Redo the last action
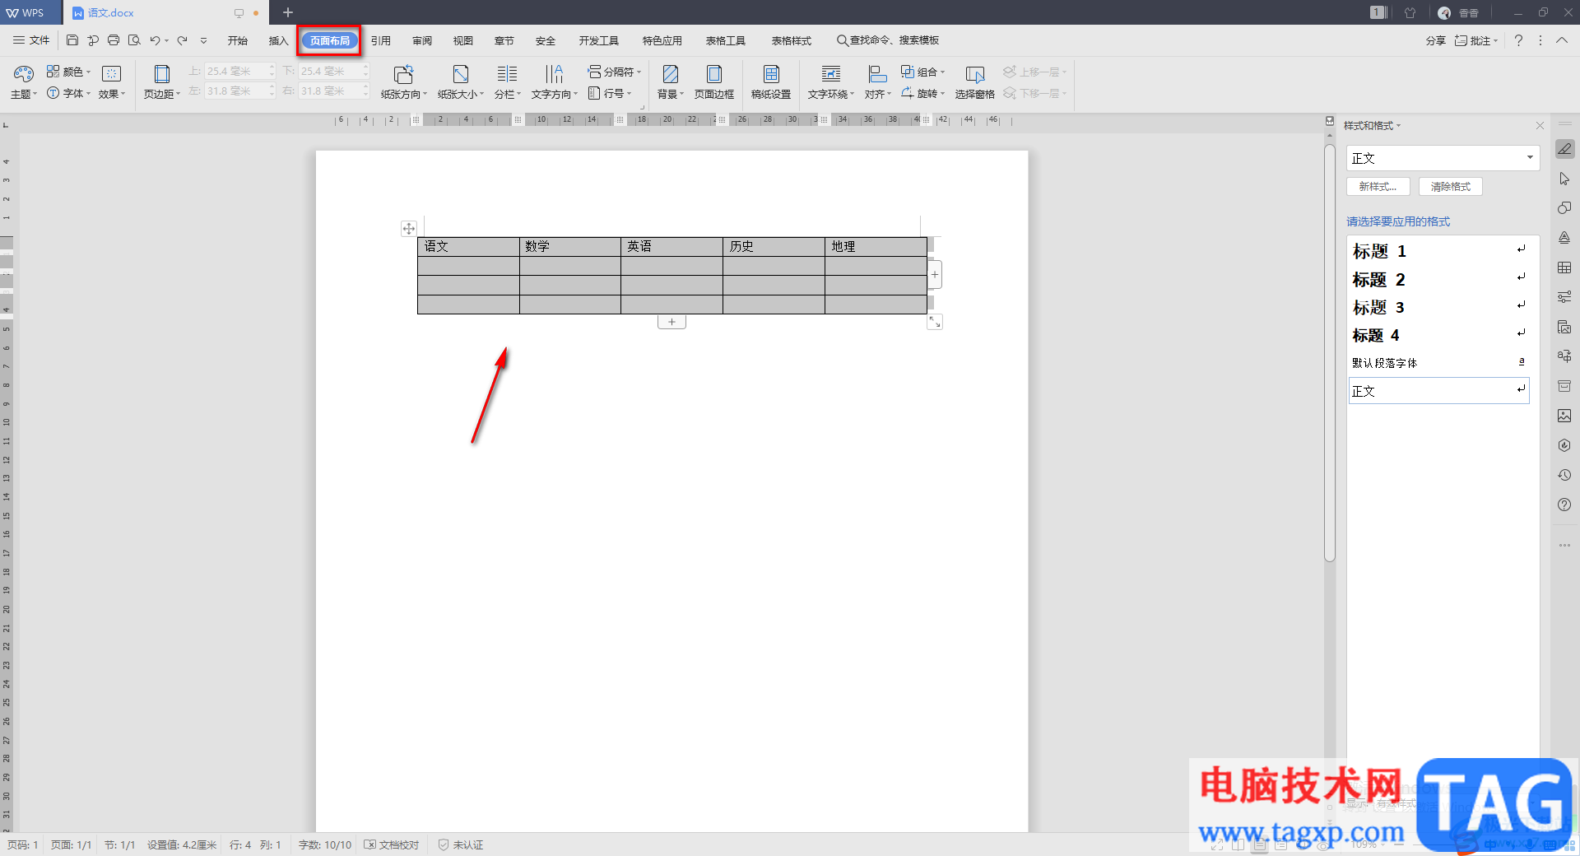The image size is (1580, 856). click(x=182, y=40)
